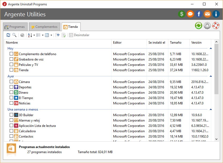This screenshot has width=223, height=163.
Task: Click the green dollar donate icon
Action: pyautogui.click(x=182, y=14)
